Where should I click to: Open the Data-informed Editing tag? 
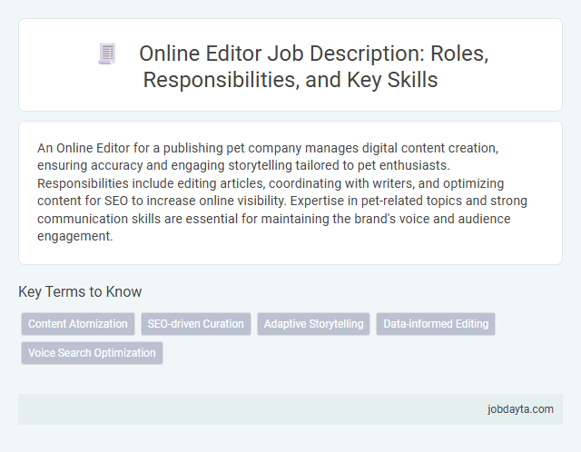tap(436, 324)
